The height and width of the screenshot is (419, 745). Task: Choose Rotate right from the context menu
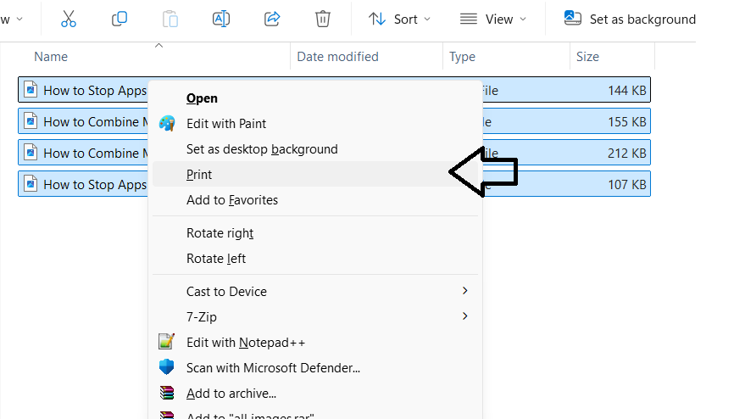(x=315, y=233)
